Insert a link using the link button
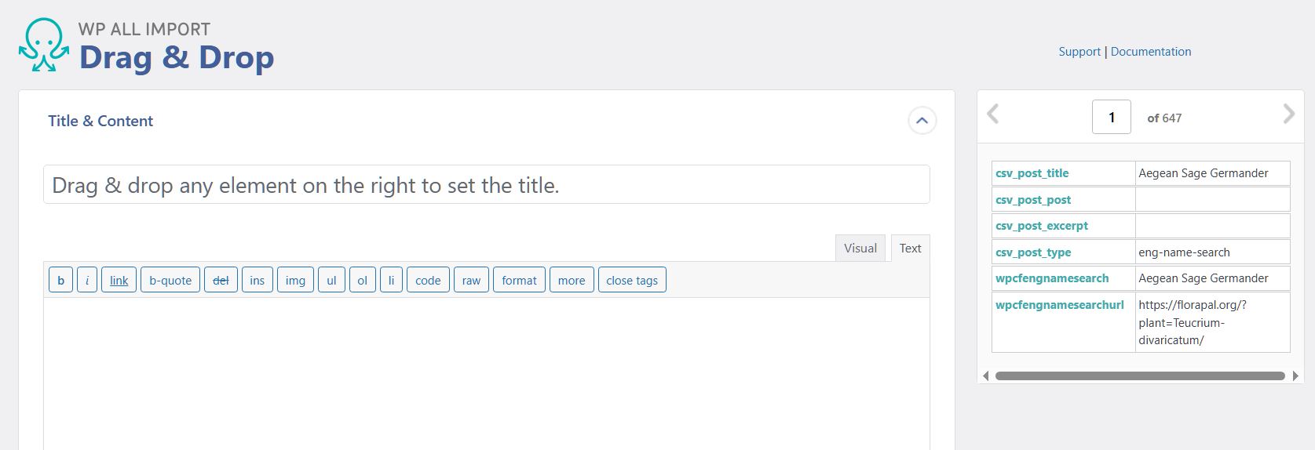Viewport: 1315px width, 450px height. coord(119,280)
